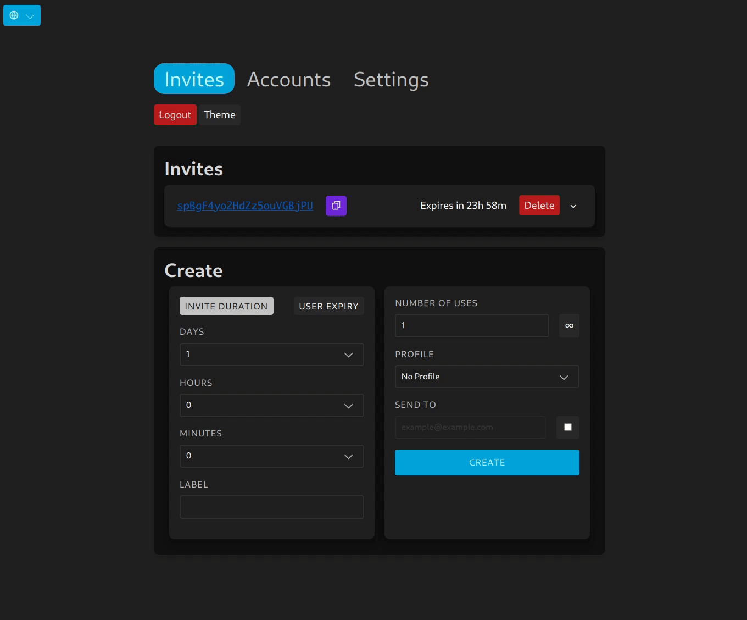Copy the invite link with the copy icon
Viewport: 747px width, 620px height.
pos(336,206)
